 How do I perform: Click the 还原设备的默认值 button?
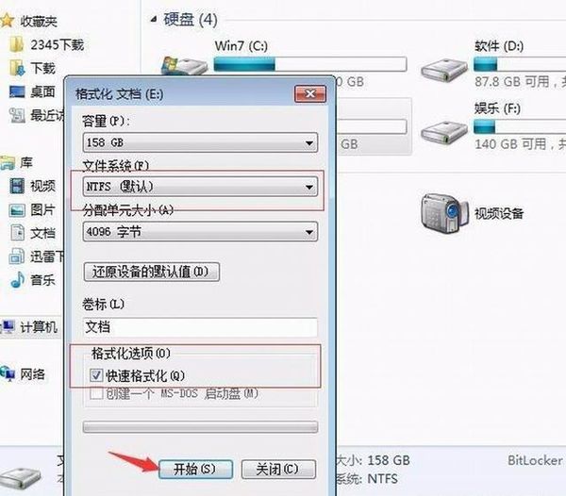click(x=151, y=272)
